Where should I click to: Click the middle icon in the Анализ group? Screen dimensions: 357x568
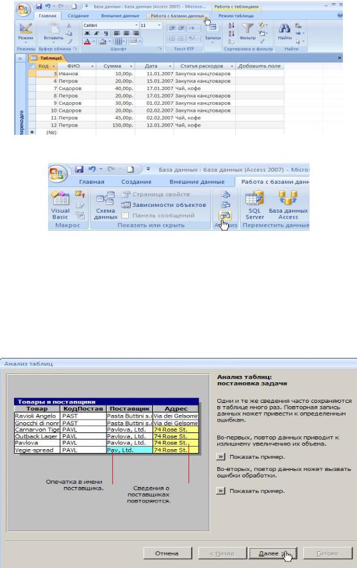click(225, 205)
